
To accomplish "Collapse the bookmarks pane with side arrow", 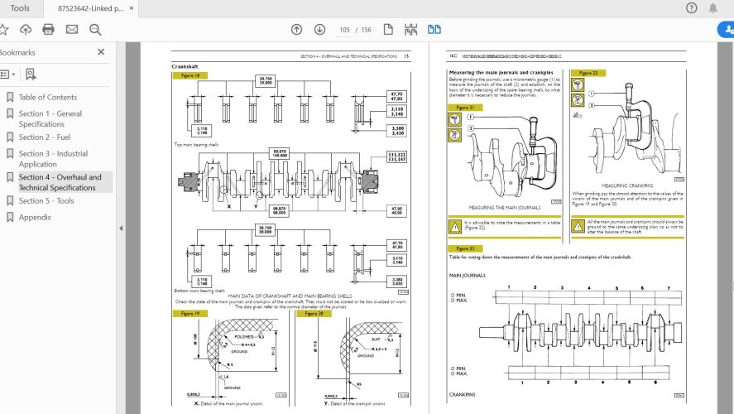I will pos(121,228).
